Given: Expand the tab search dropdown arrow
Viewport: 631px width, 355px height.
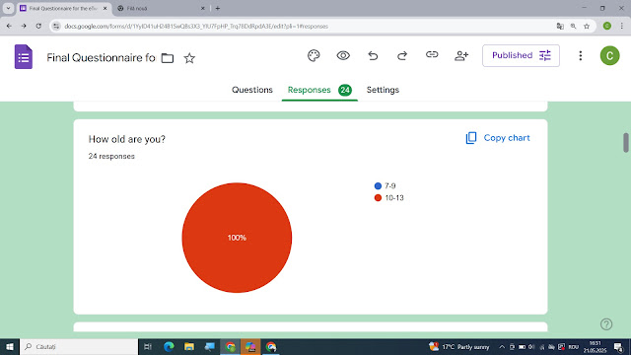Looking at the screenshot, I should [8, 8].
